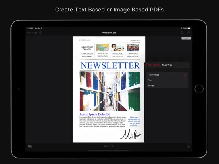Tap the page settings icon in the bottom-right toolbar

[188, 146]
